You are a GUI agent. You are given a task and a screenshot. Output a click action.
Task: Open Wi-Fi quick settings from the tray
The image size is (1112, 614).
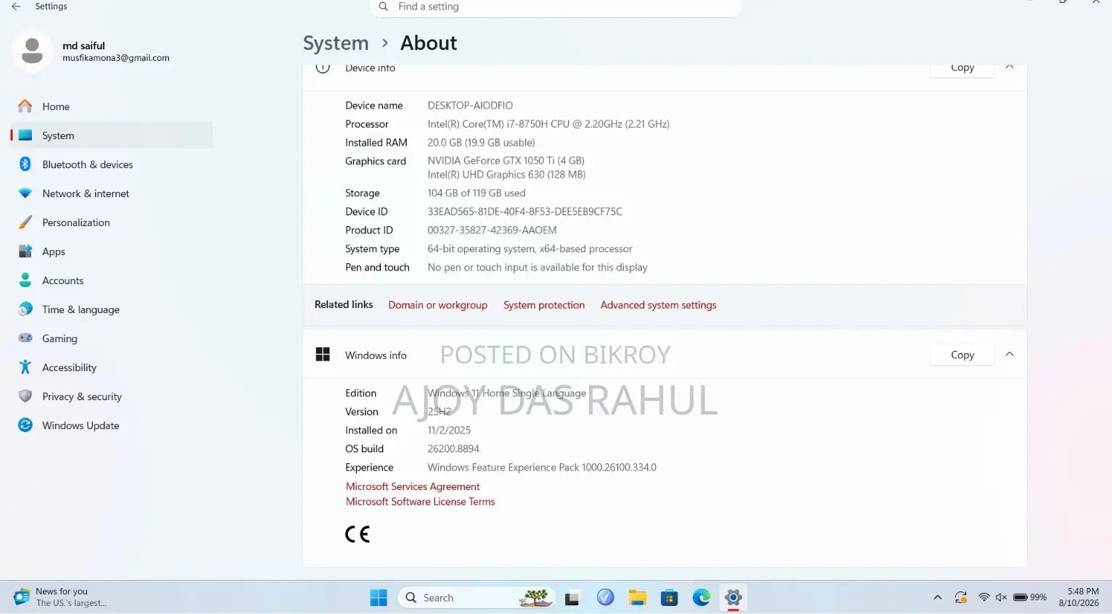(x=984, y=597)
